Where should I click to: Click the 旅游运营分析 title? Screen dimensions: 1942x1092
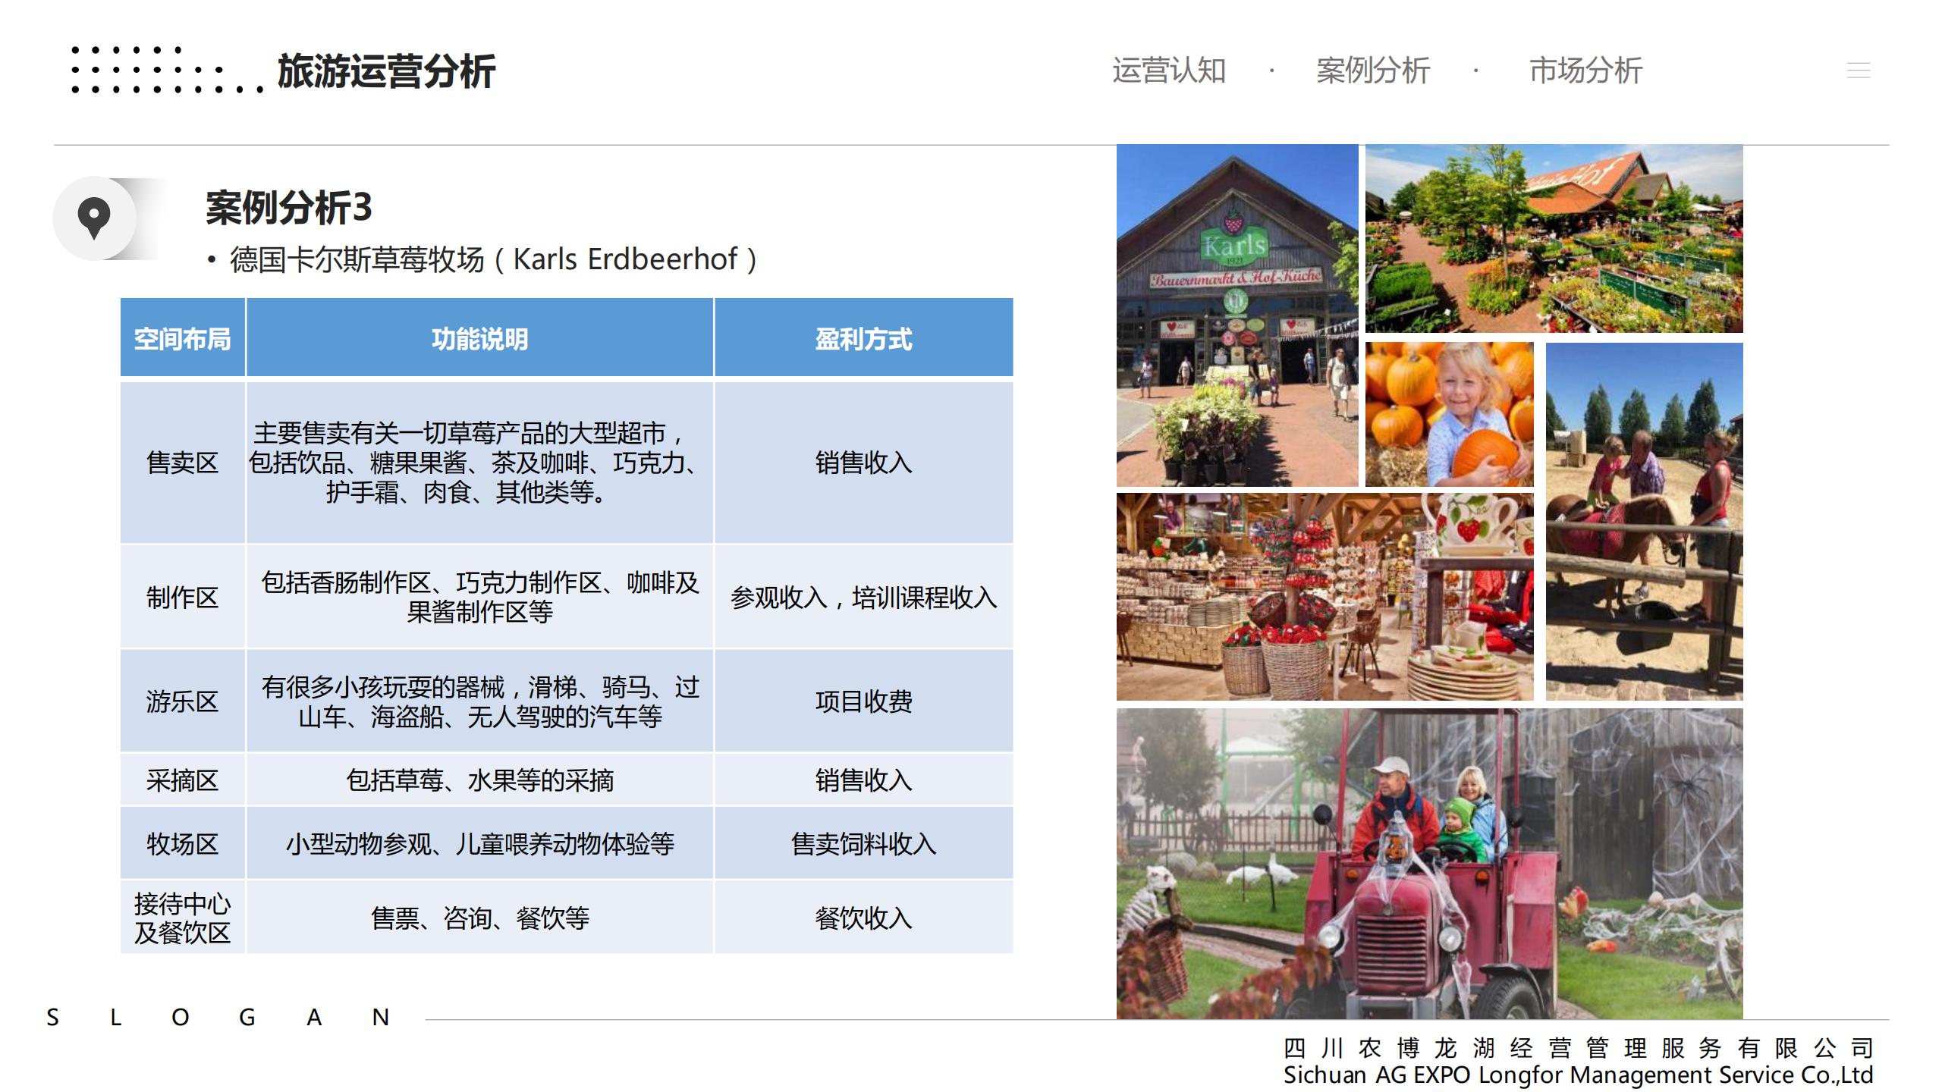click(x=386, y=72)
